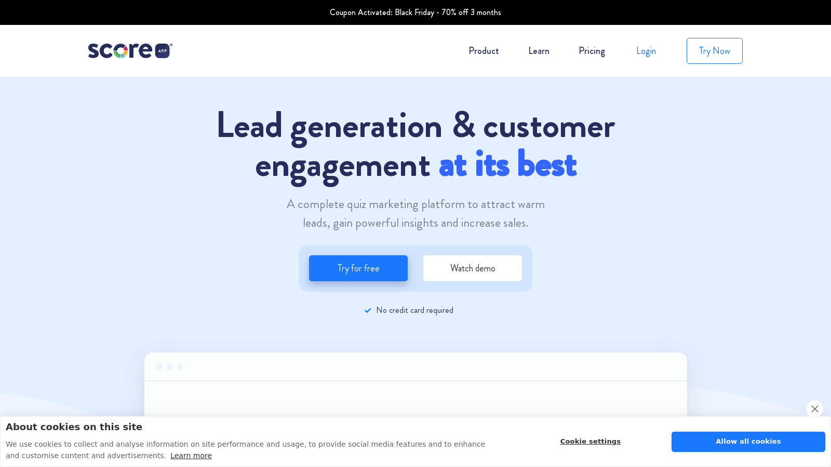Click the Try Now button

point(714,51)
